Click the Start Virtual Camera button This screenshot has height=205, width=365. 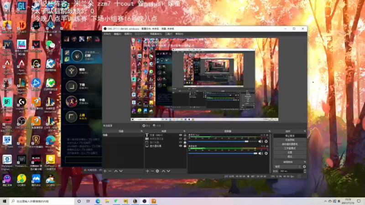pos(290,144)
